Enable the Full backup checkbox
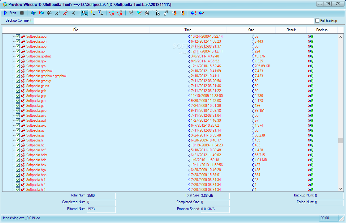The image size is (346, 223). click(x=318, y=20)
